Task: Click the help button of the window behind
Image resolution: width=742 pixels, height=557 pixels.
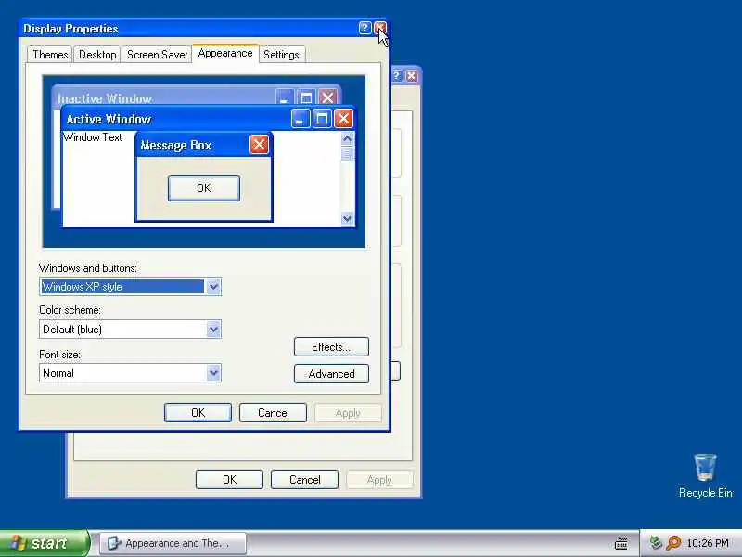Action: pyautogui.click(x=397, y=76)
